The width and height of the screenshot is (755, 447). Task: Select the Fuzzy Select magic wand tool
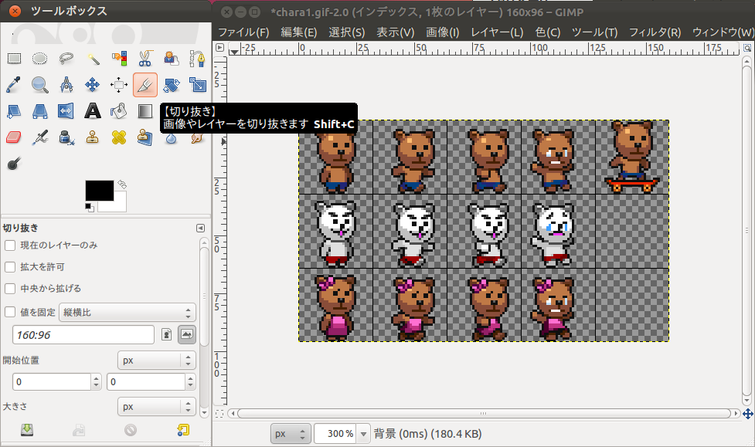click(93, 58)
